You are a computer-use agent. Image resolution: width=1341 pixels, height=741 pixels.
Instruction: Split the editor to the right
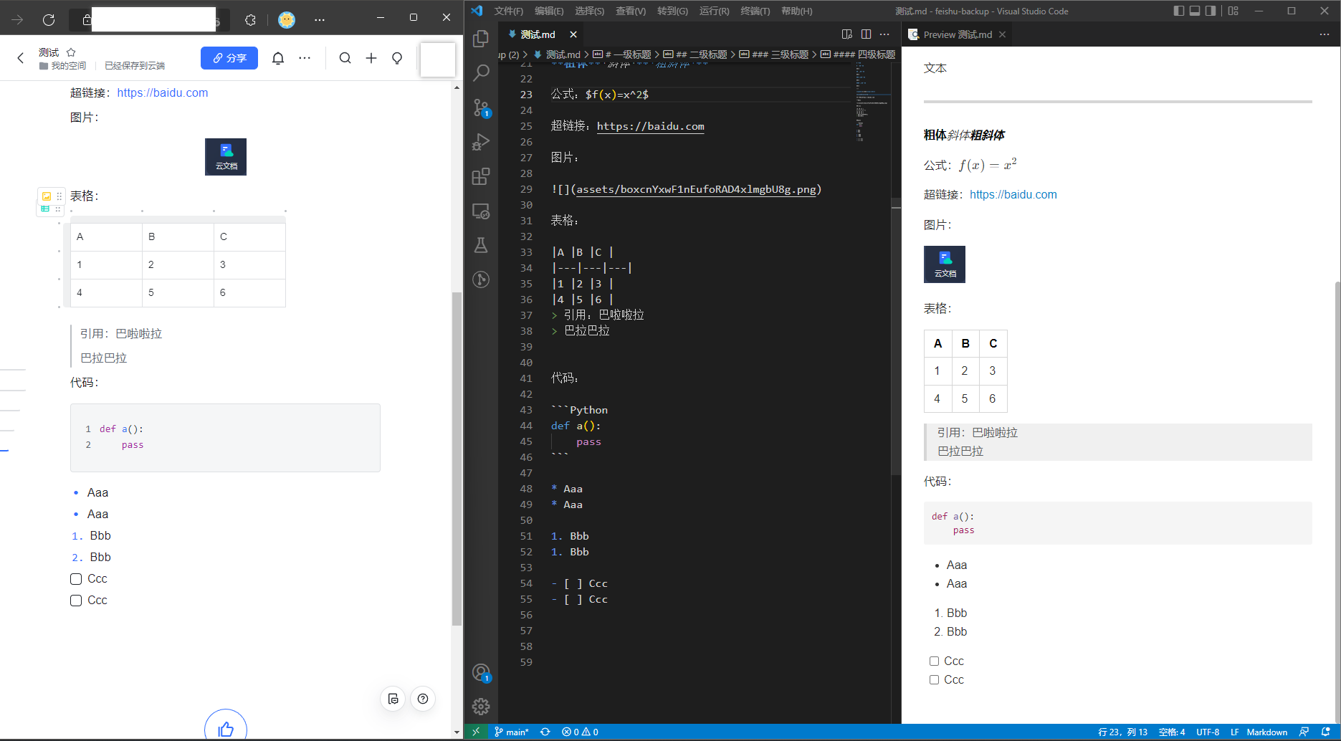866,34
